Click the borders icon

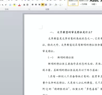[60, 5]
